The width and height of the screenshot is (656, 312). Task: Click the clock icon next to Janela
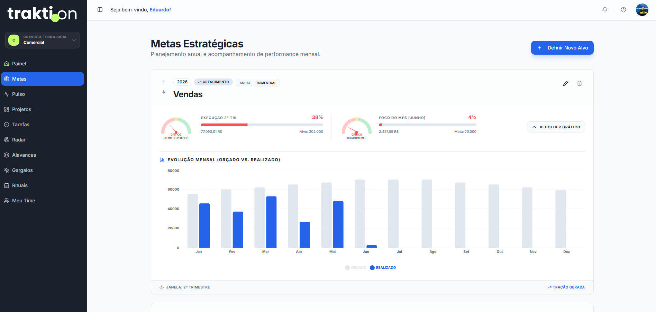pos(162,287)
